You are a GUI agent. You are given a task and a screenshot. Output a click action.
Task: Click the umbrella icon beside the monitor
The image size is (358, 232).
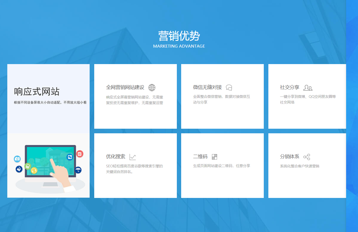(x=78, y=170)
